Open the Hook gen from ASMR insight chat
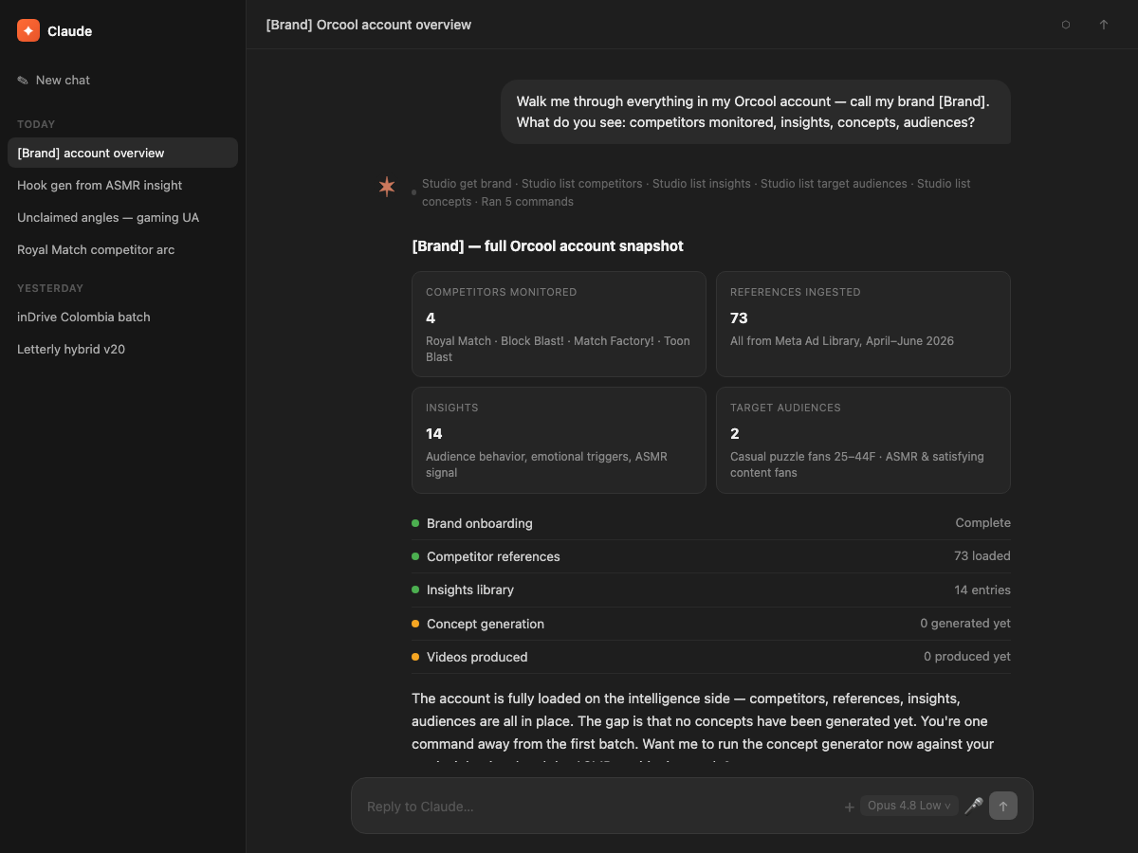 pyautogui.click(x=122, y=185)
